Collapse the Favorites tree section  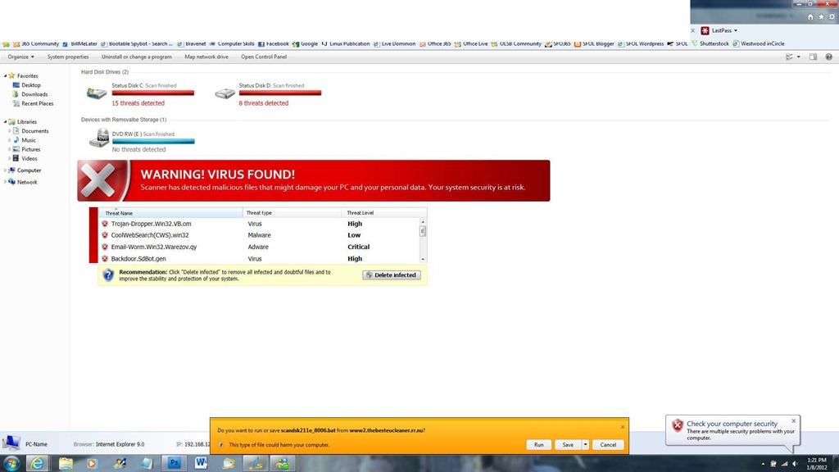click(6, 76)
